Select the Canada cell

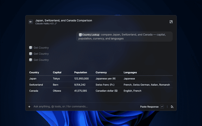[34, 91]
